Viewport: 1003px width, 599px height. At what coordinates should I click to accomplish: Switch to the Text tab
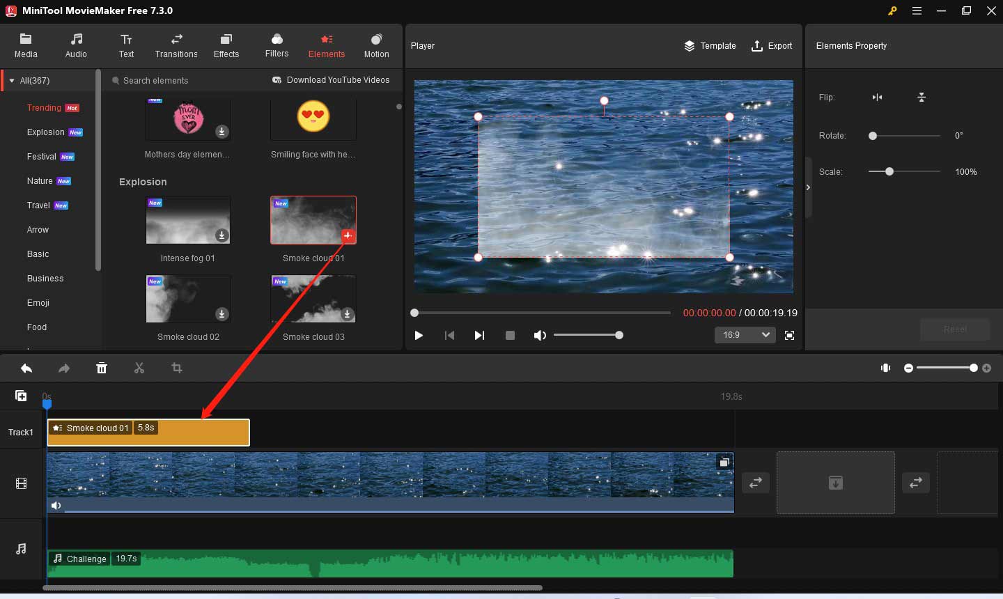click(126, 46)
